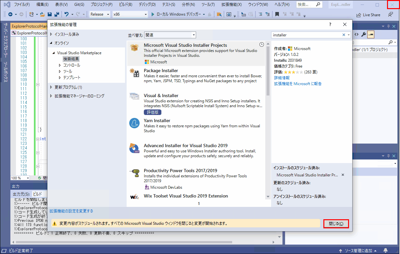This screenshot has height=254, width=400.
Task: Click ソース管理に追加 in status bar
Action: pos(358,251)
